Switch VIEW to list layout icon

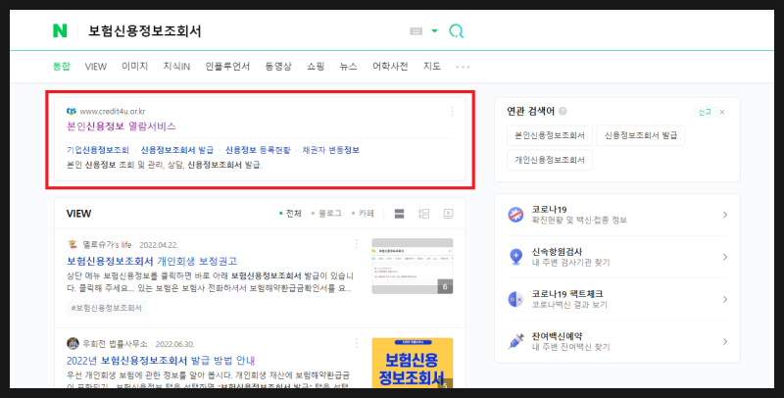pos(423,214)
